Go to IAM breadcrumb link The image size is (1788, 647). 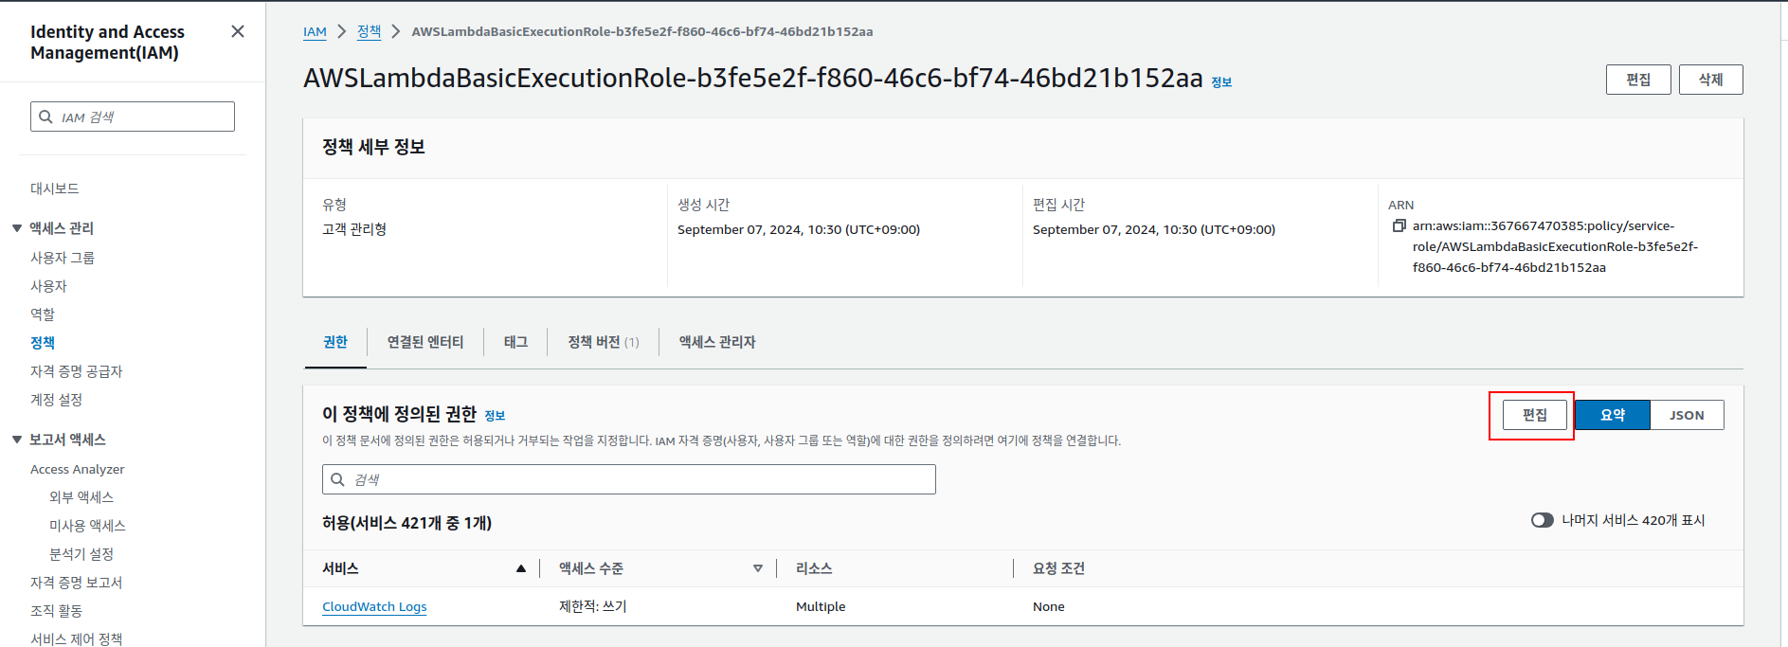315,31
